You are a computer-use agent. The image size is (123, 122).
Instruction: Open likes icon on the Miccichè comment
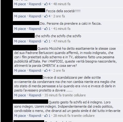click(x=46, y=70)
